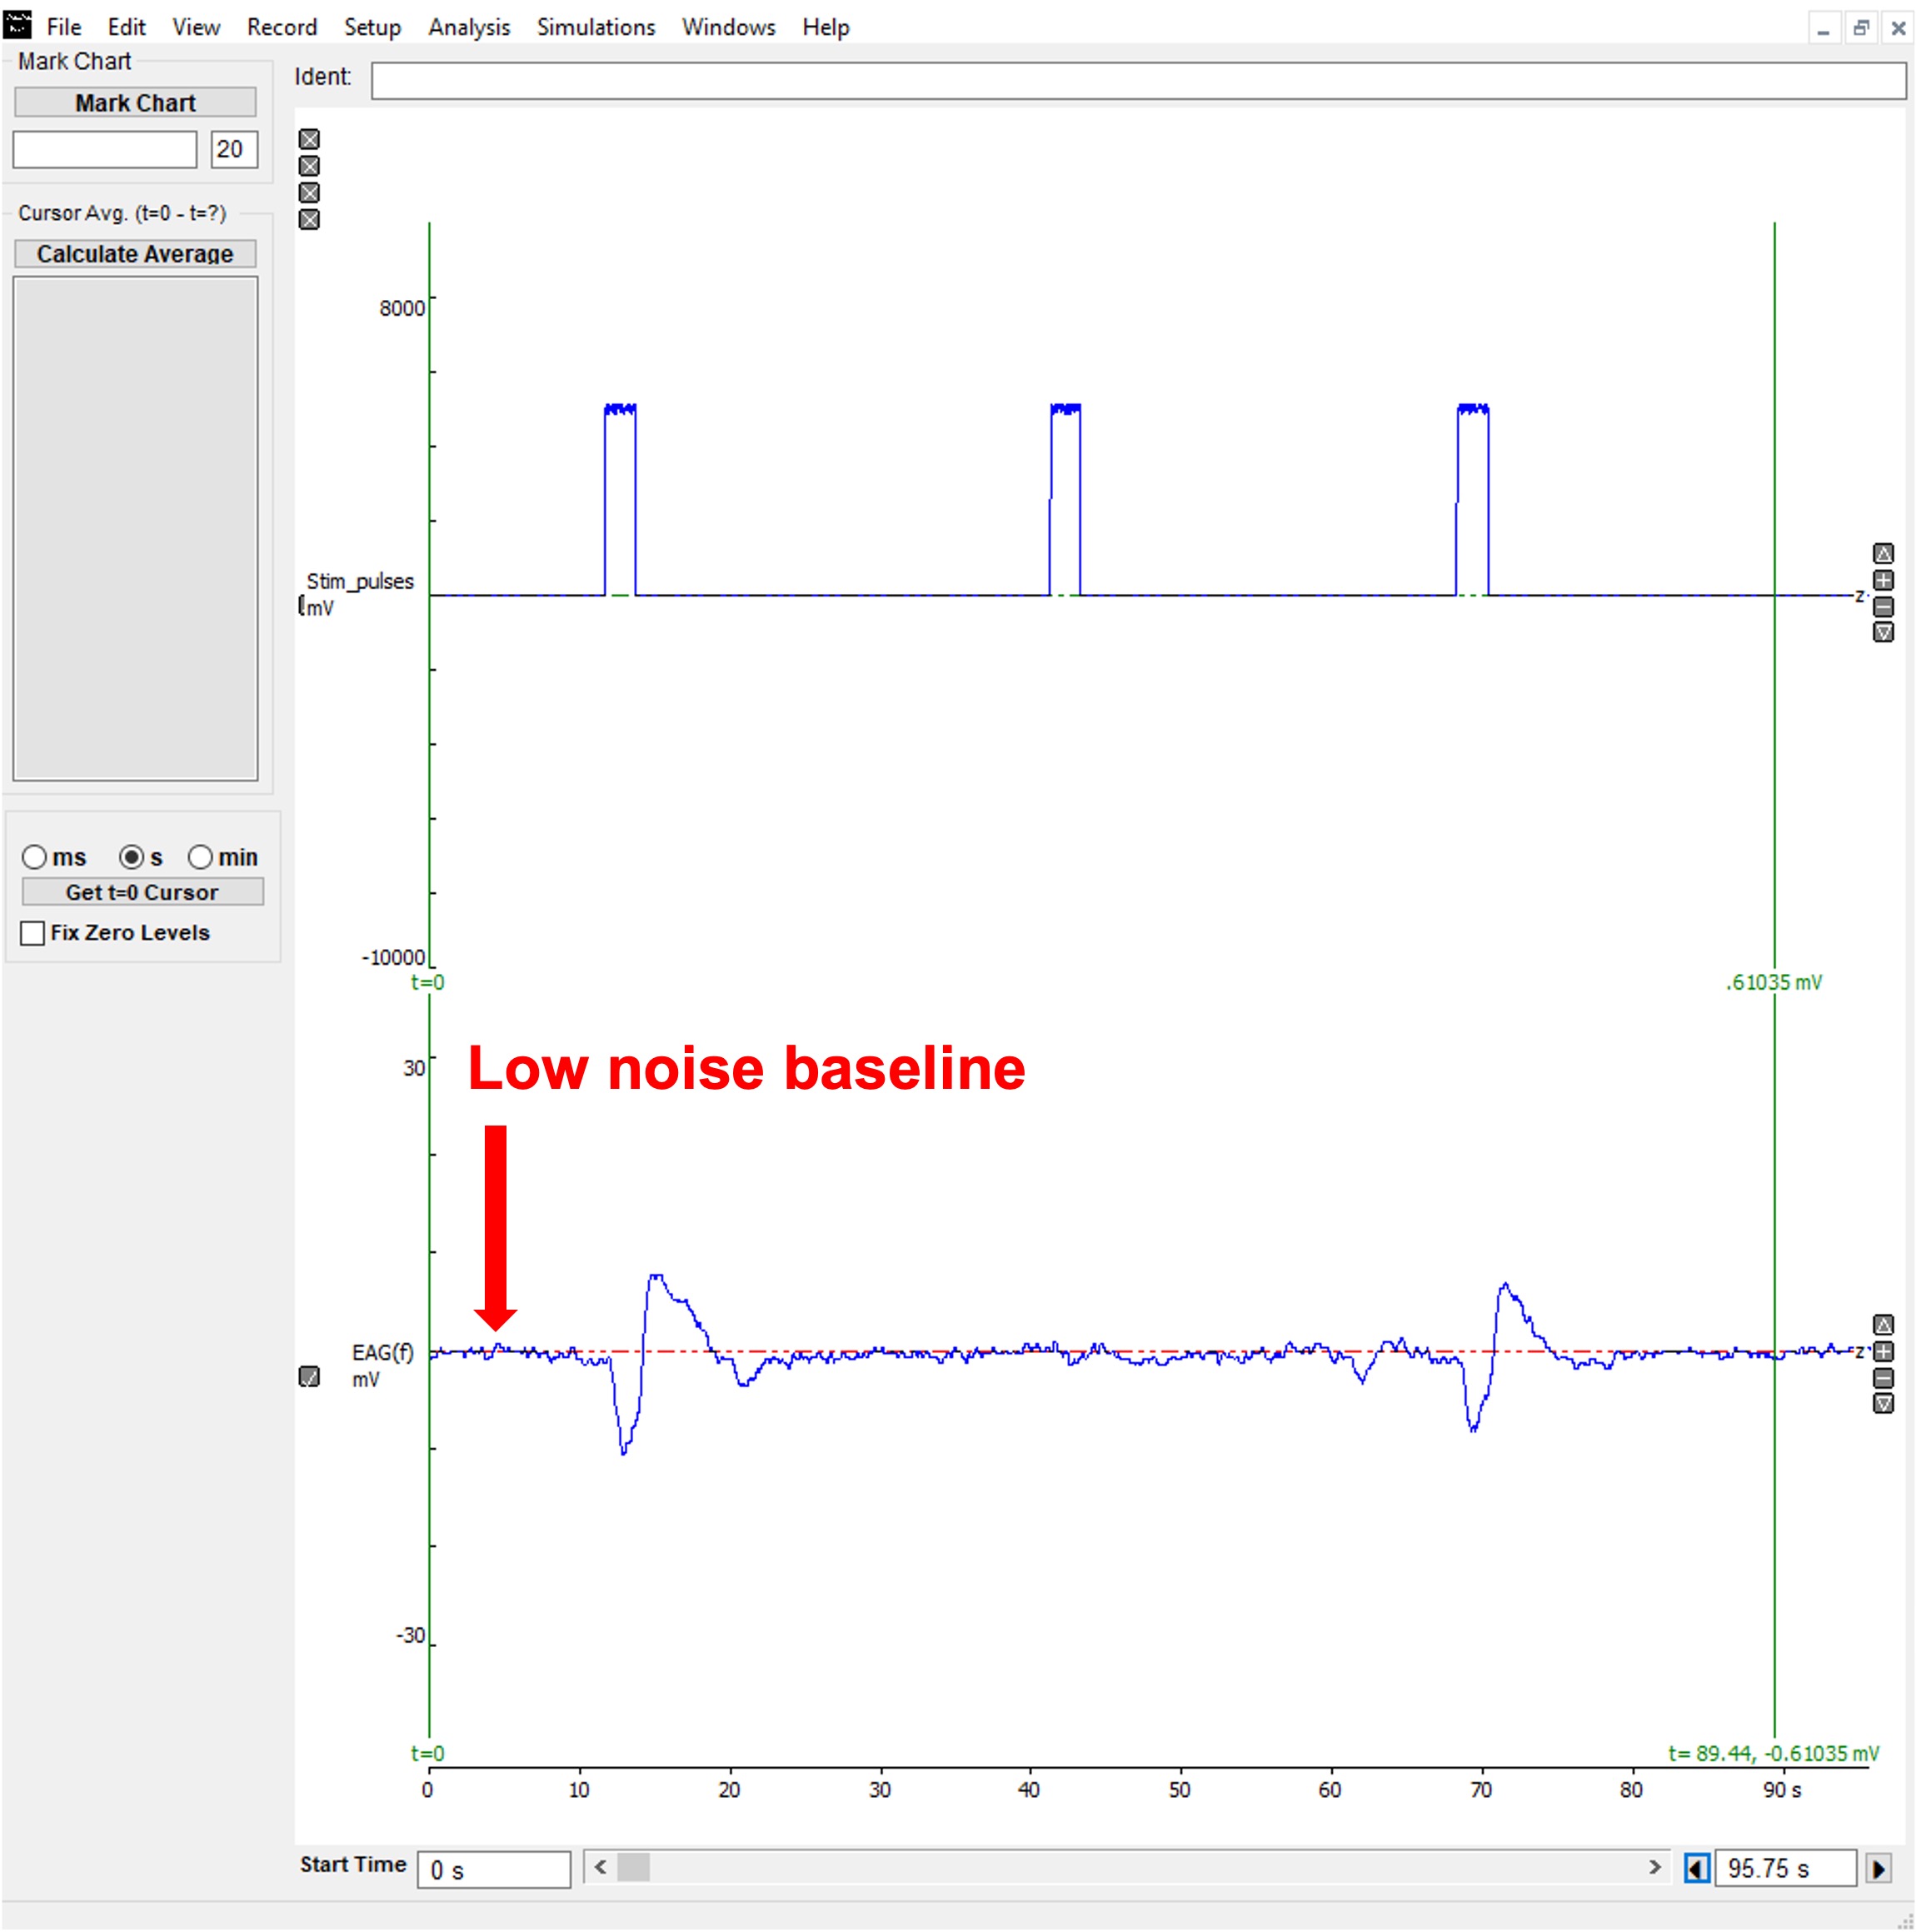Zoom out the Stim_pulses channel with minus icon
Image resolution: width=1916 pixels, height=1932 pixels.
point(1883,606)
